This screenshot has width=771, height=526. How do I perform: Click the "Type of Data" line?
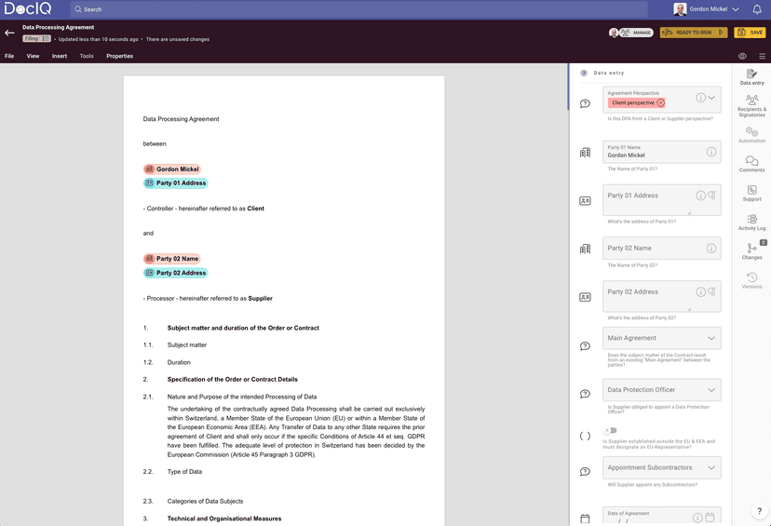pos(184,472)
